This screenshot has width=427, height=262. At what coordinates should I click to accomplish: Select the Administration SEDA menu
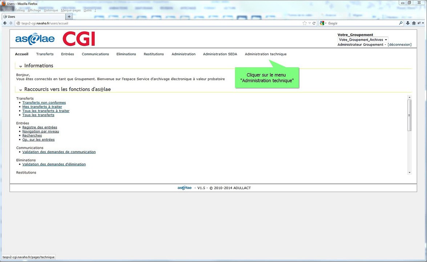pyautogui.click(x=220, y=54)
